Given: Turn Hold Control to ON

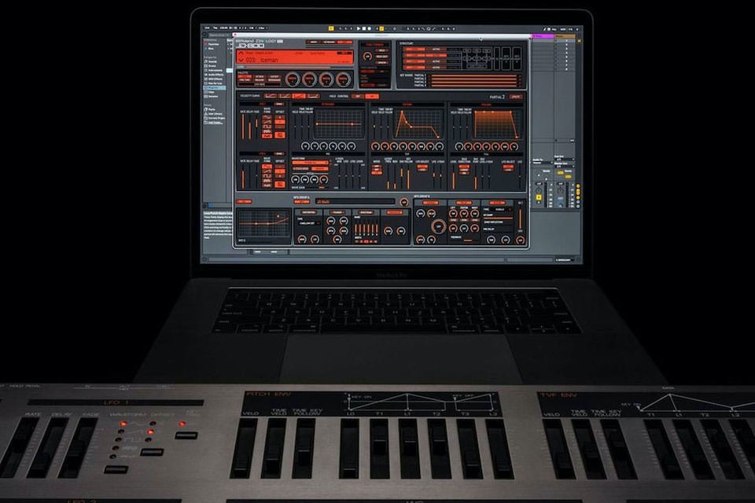Looking at the screenshot, I should pyautogui.click(x=373, y=96).
